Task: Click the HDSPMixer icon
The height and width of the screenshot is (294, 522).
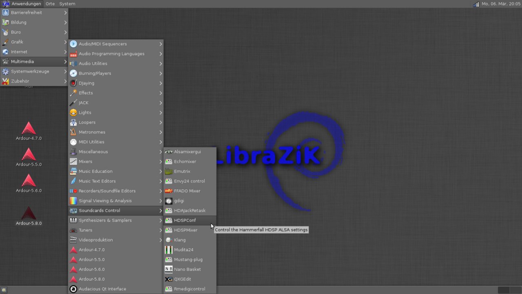Action: [168, 230]
